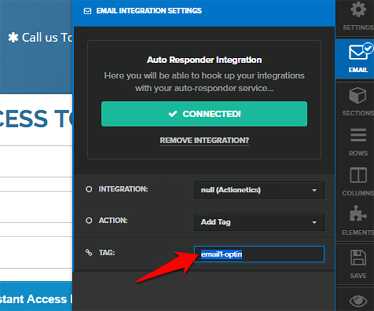Click the Auto Responder Integration heading
Viewport: 374px width, 311px height.
[204, 60]
